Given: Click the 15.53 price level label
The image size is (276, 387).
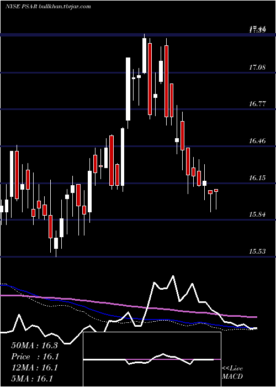Looking at the screenshot, I should point(257,251).
